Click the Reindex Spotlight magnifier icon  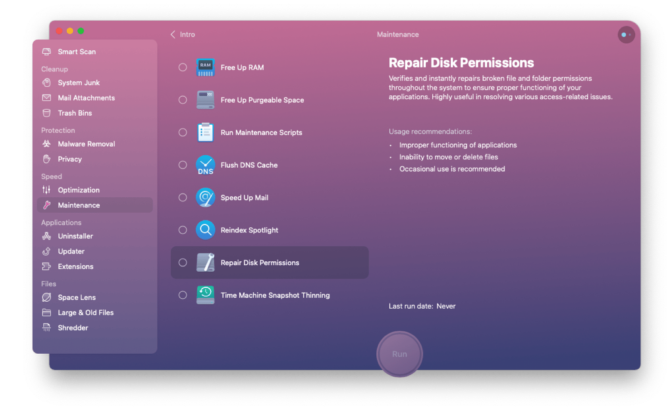point(206,230)
